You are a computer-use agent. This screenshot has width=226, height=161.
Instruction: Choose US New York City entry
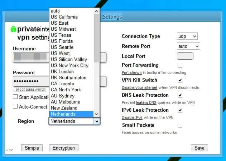coord(72,65)
